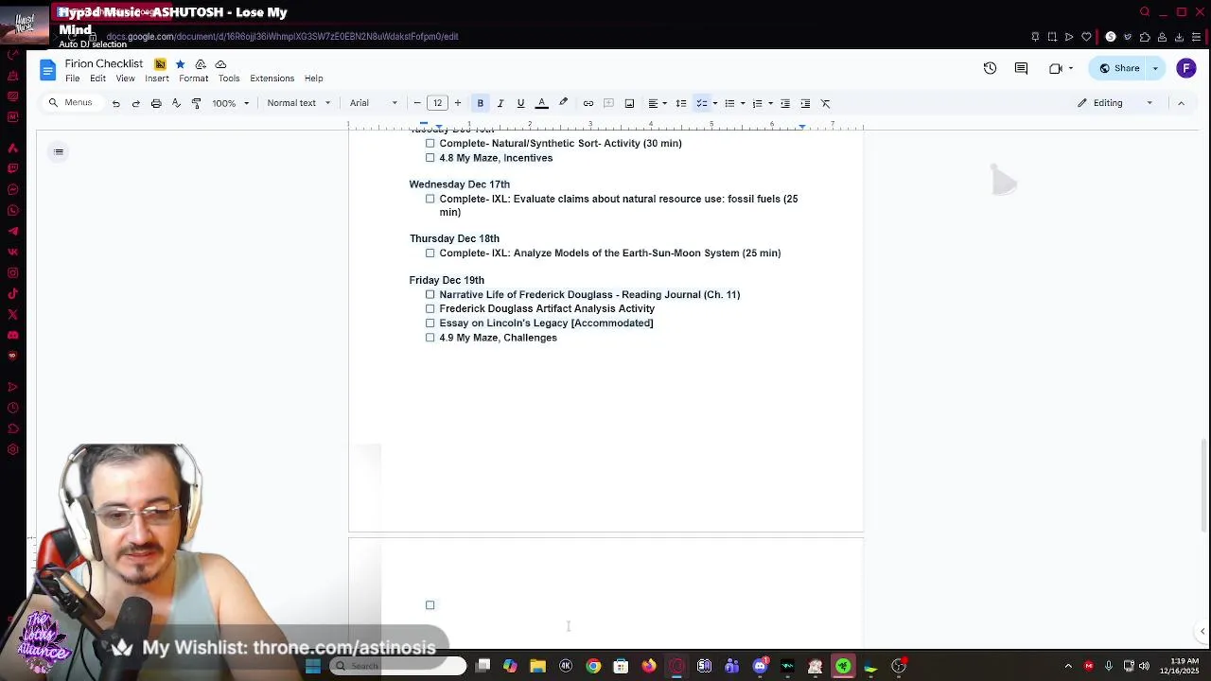Open the Help menu
1211x681 pixels.
(x=313, y=79)
